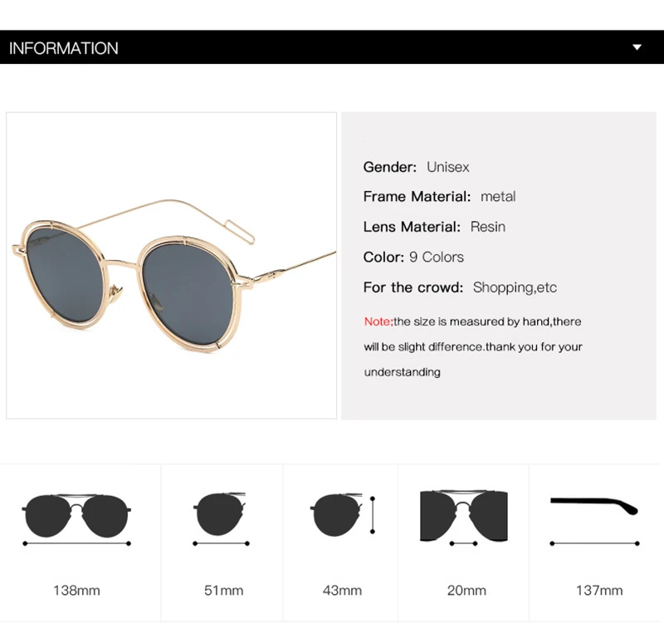Click the Gender: Unisex text
The height and width of the screenshot is (643, 664).
(417, 167)
